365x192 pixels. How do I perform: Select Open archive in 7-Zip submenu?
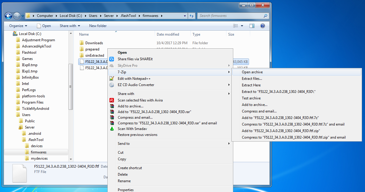(296, 72)
